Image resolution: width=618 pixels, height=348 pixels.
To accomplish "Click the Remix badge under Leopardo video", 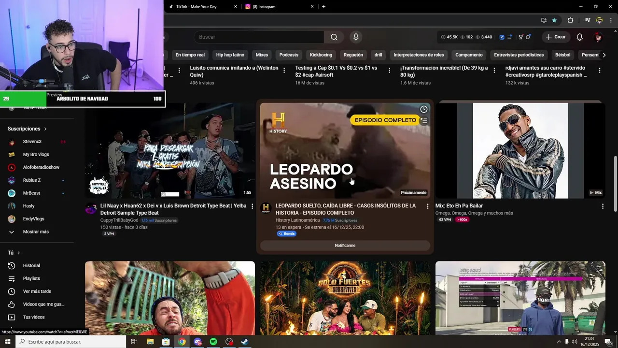I will (x=286, y=234).
